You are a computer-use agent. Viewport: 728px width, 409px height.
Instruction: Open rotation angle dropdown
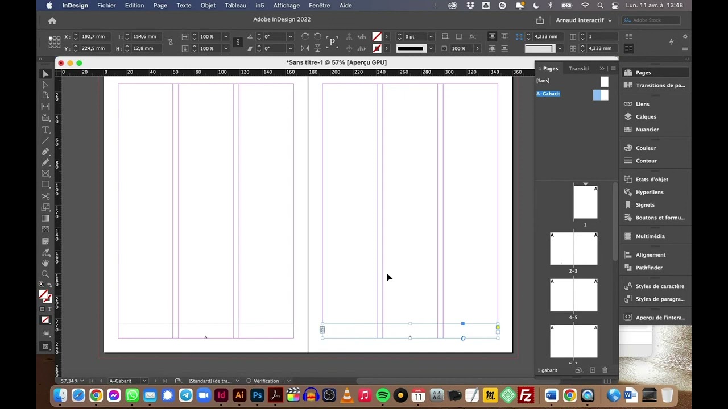(x=290, y=36)
